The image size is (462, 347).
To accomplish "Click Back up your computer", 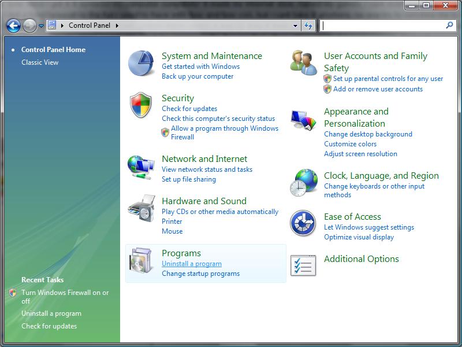I will 198,76.
